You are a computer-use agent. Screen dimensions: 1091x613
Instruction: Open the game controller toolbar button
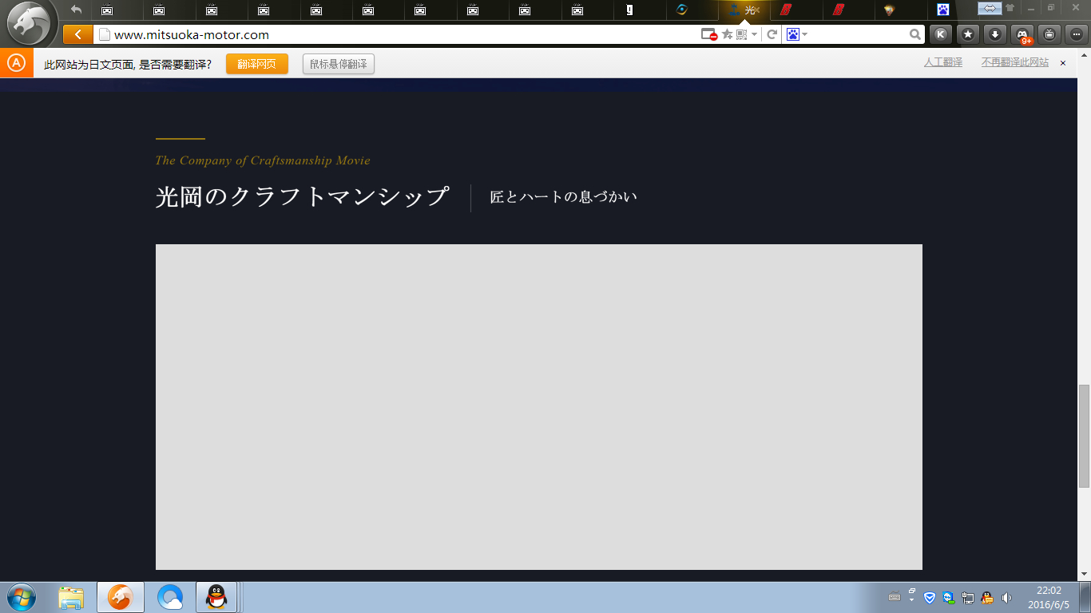tap(1022, 34)
